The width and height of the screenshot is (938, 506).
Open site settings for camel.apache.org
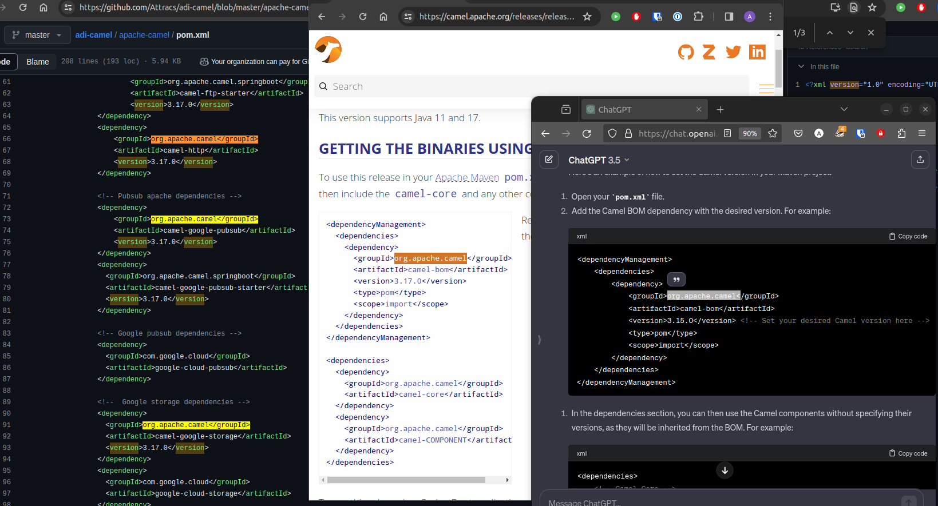click(408, 17)
